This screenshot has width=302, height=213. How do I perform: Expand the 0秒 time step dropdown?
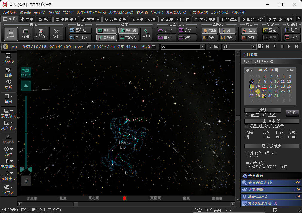pyautogui.click(x=254, y=47)
